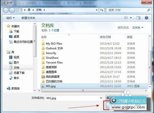This screenshot has height=113, width=154.
Task: Click date 2012/5/28 19:38
Action: (111, 48)
